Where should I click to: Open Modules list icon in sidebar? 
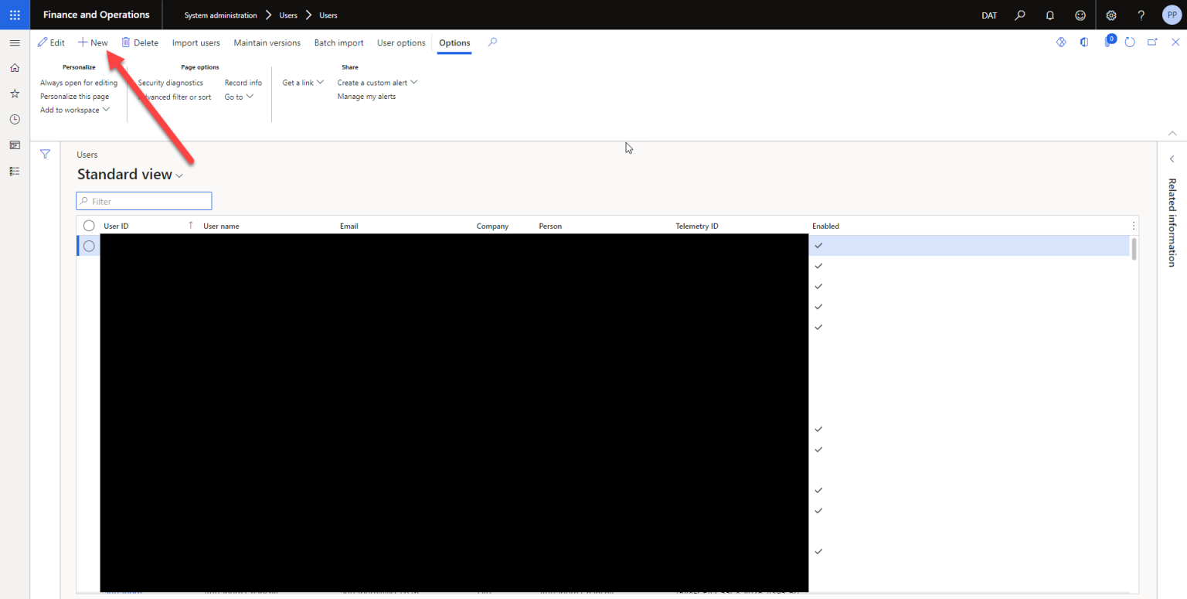pos(15,171)
